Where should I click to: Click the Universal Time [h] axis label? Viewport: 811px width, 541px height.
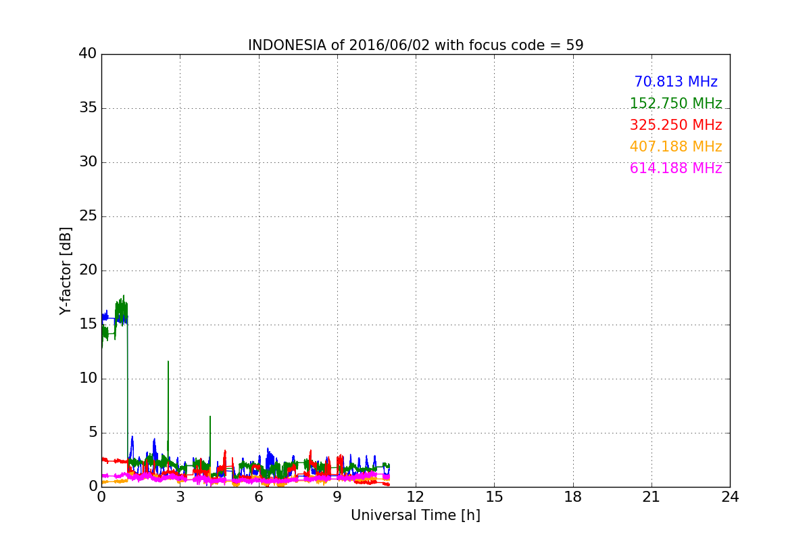point(416,515)
